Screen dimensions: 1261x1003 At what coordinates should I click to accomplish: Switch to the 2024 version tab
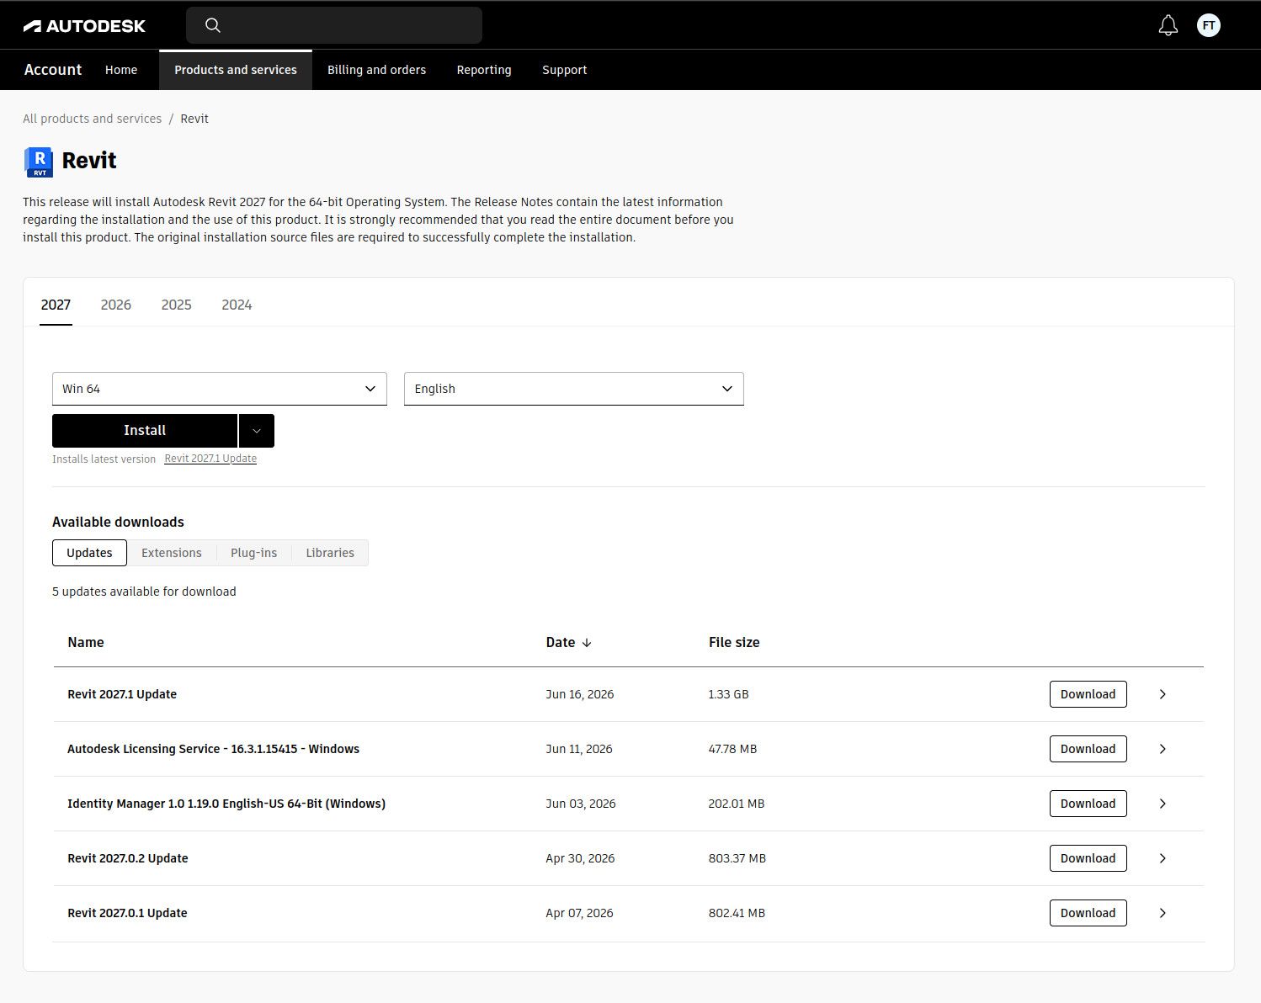[237, 305]
